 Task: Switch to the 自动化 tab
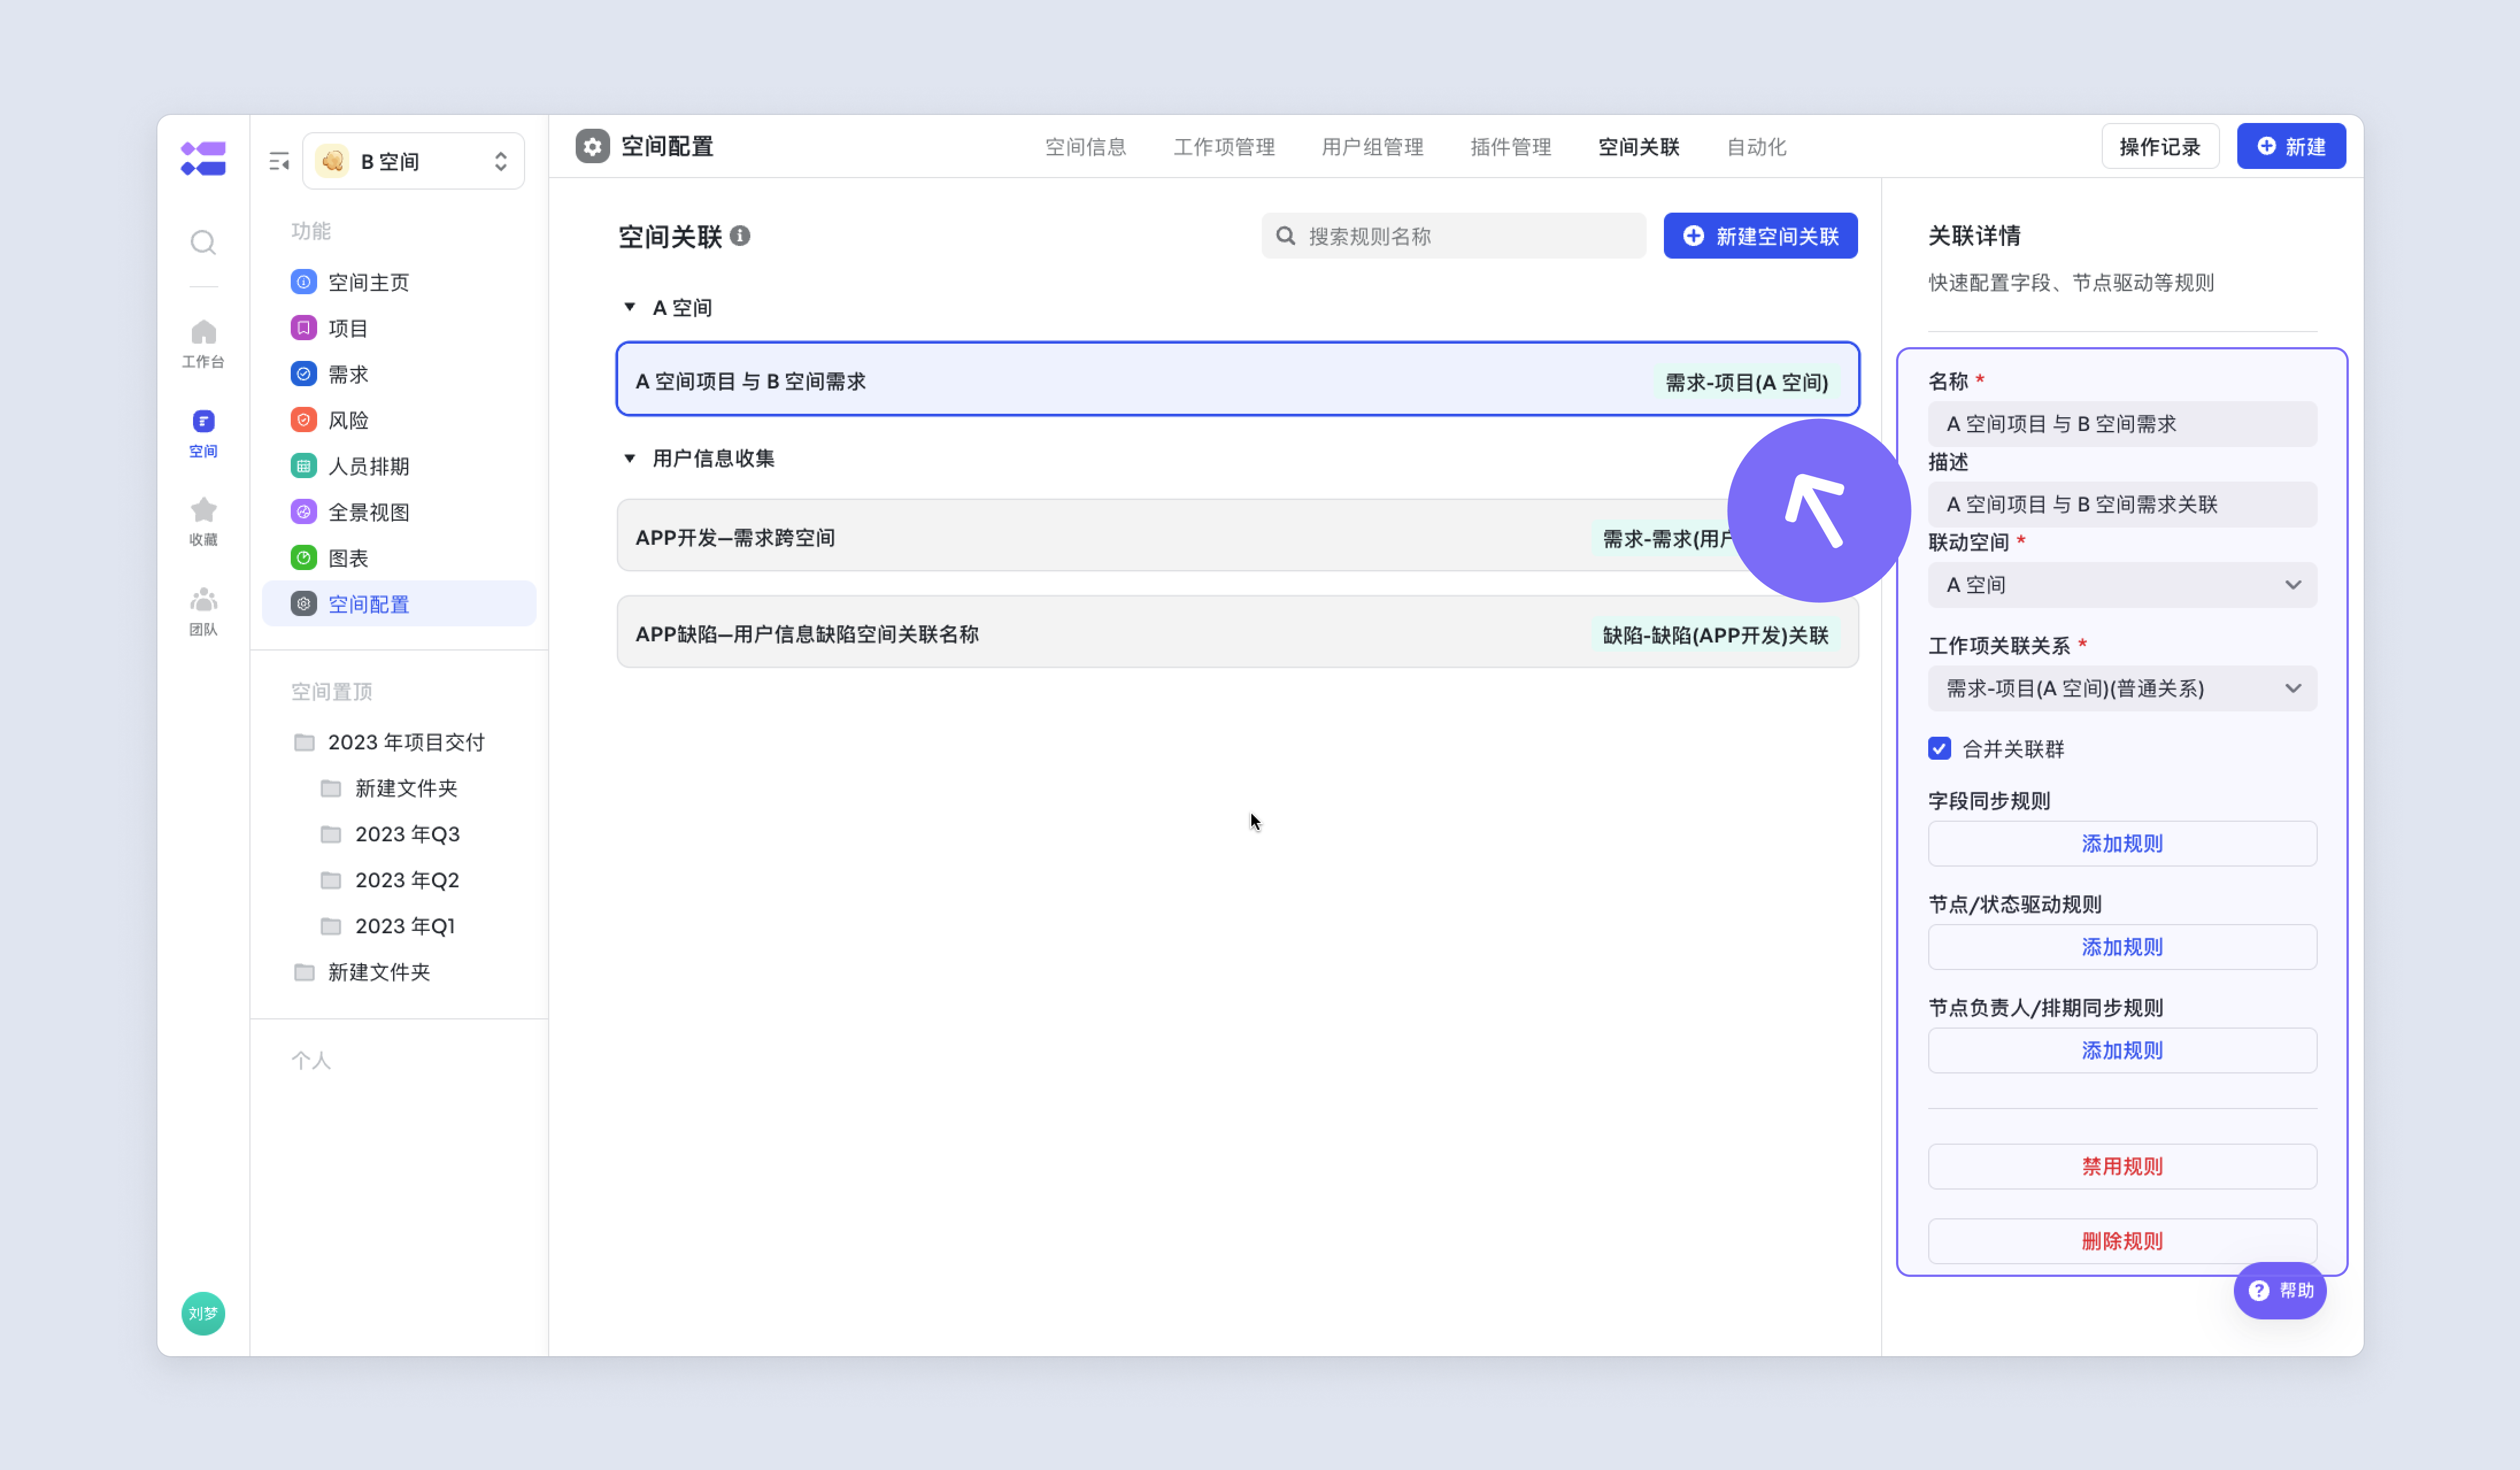1756,147
